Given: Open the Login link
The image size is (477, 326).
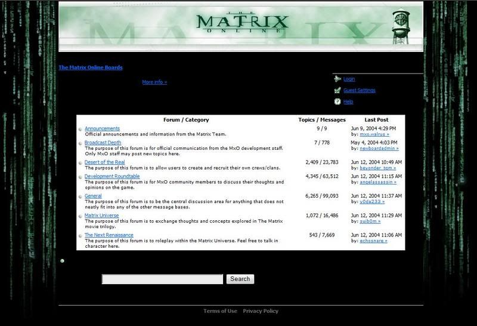Looking at the screenshot, I should pos(349,79).
